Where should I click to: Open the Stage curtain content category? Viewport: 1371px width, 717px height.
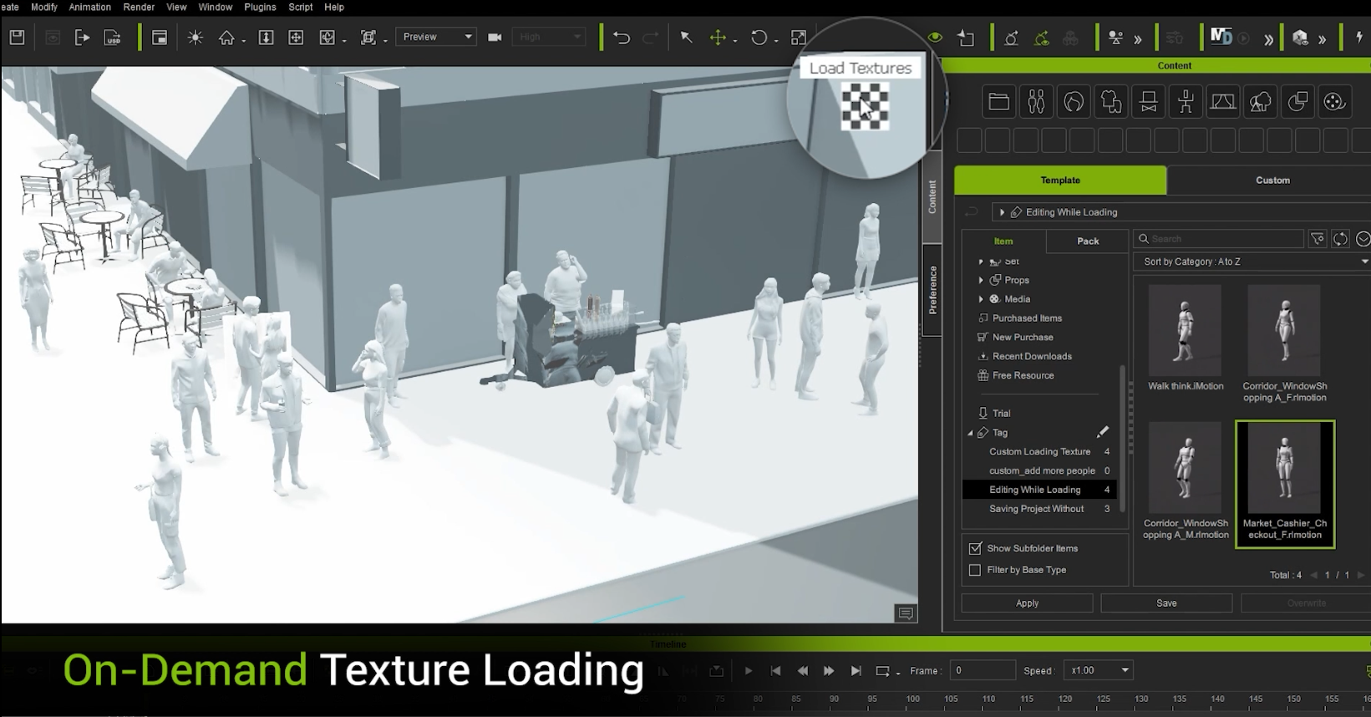1223,102
